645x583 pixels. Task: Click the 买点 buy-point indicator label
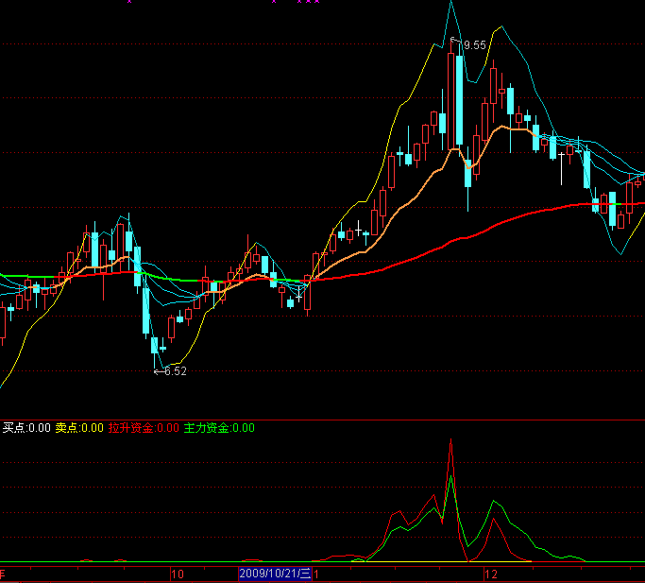click(26, 428)
